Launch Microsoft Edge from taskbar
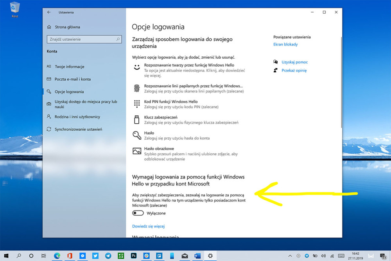The height and width of the screenshot is (261, 391). coord(57,256)
